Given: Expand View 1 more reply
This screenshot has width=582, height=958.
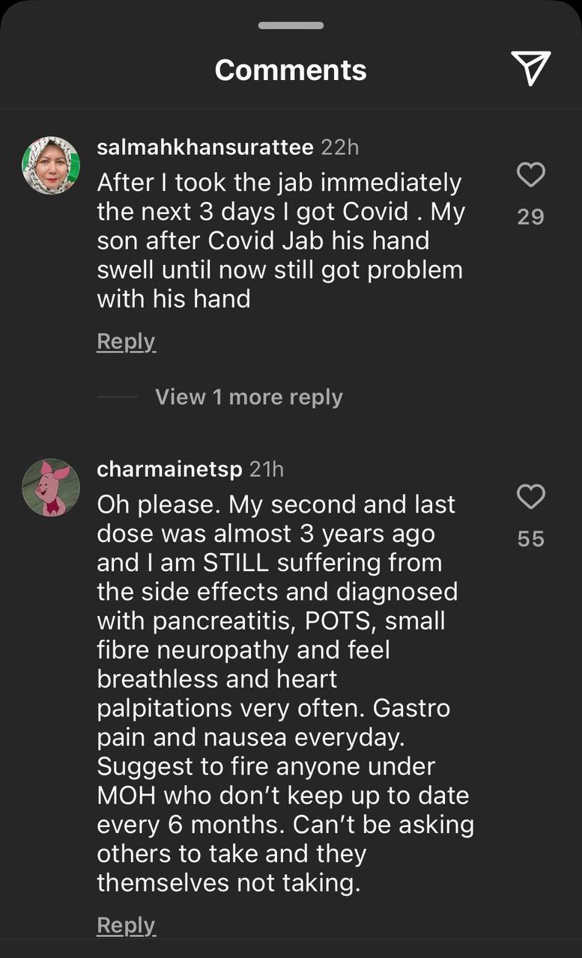Looking at the screenshot, I should tap(249, 397).
